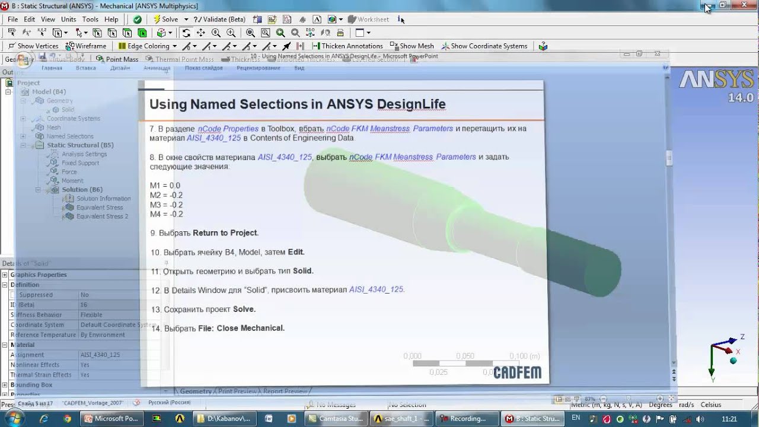Click the green checkmark toolbar icon
Viewport: 759px width, 427px height.
pos(137,19)
